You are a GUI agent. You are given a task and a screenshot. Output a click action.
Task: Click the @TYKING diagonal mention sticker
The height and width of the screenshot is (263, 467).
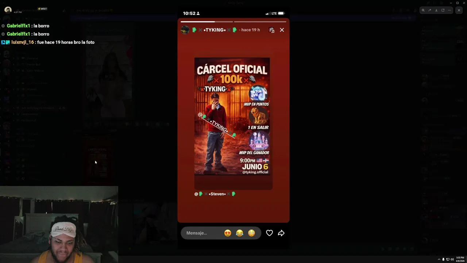tap(217, 126)
